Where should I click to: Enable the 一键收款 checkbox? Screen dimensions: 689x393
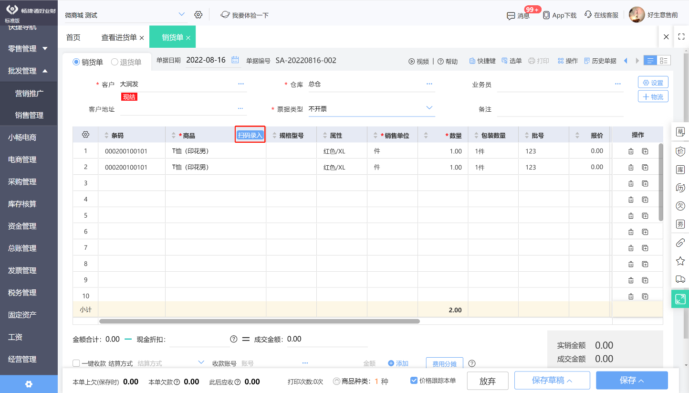click(76, 363)
